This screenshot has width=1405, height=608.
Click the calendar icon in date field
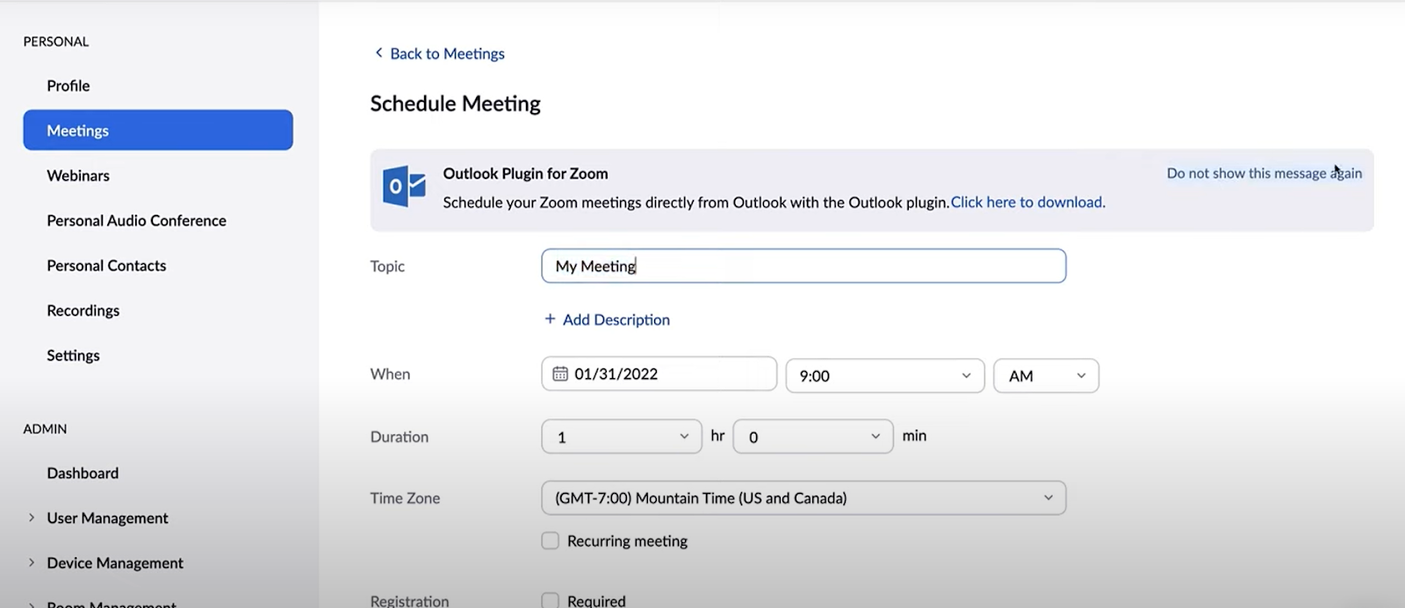point(559,374)
